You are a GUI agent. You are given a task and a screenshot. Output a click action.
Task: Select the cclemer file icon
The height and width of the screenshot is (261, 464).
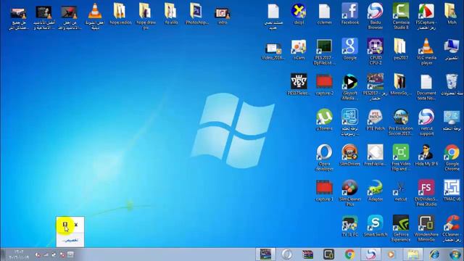click(x=324, y=14)
